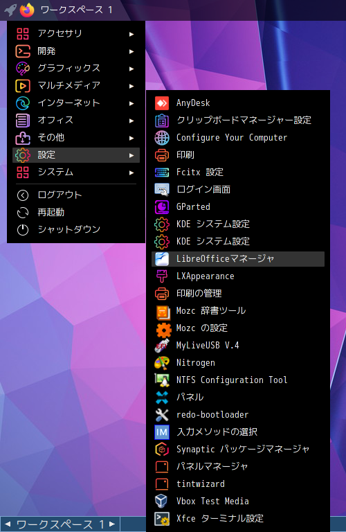Choose ログアウト from the menu
Viewport: 346px width, 532px height.
click(x=76, y=195)
